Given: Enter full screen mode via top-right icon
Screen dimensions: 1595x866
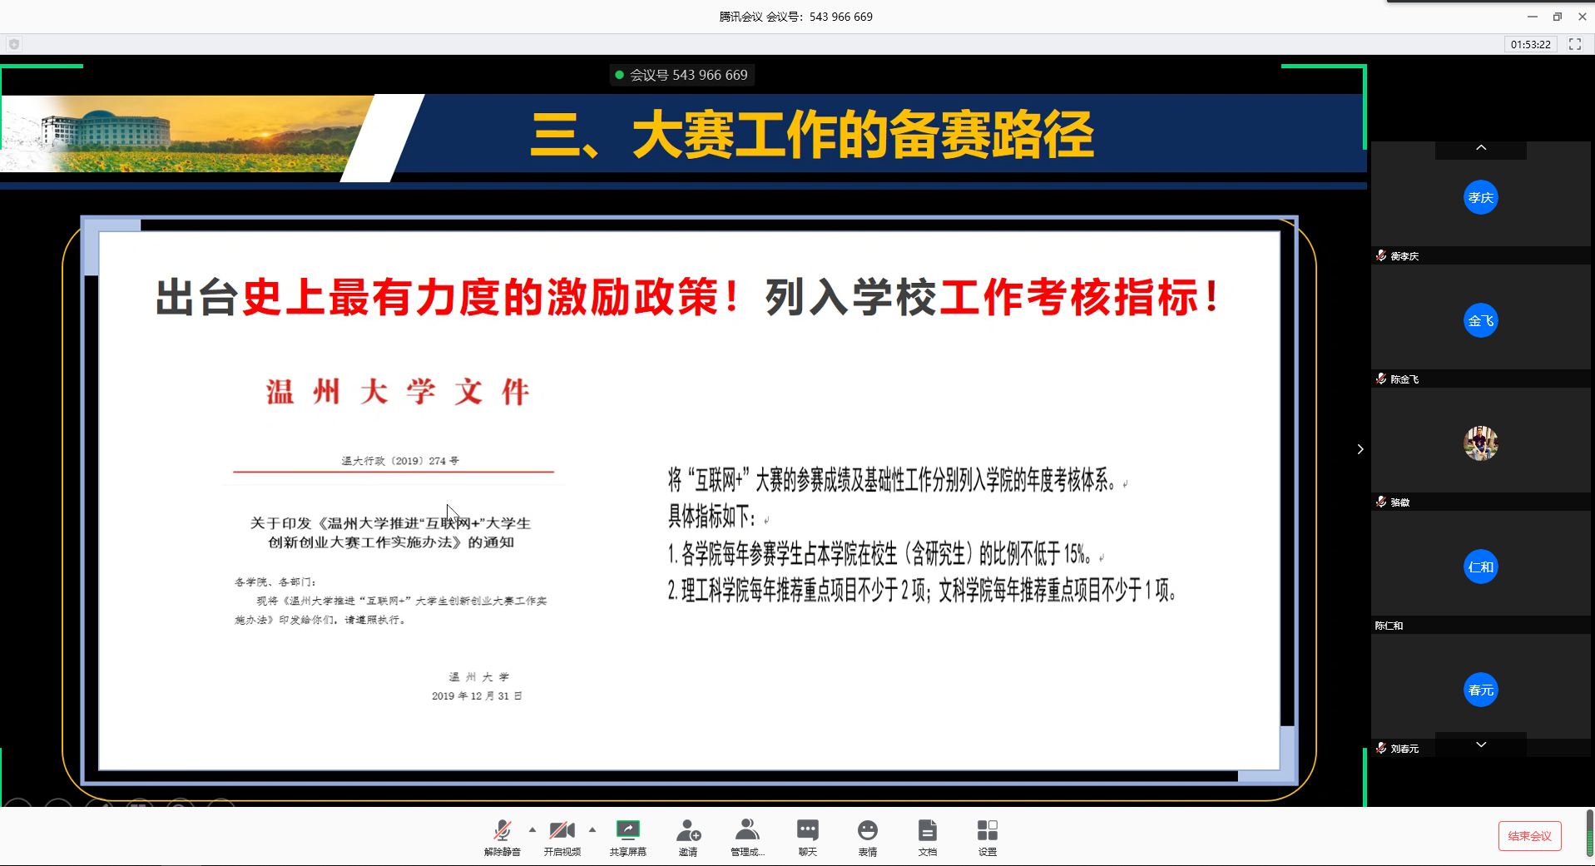Looking at the screenshot, I should [x=1575, y=44].
